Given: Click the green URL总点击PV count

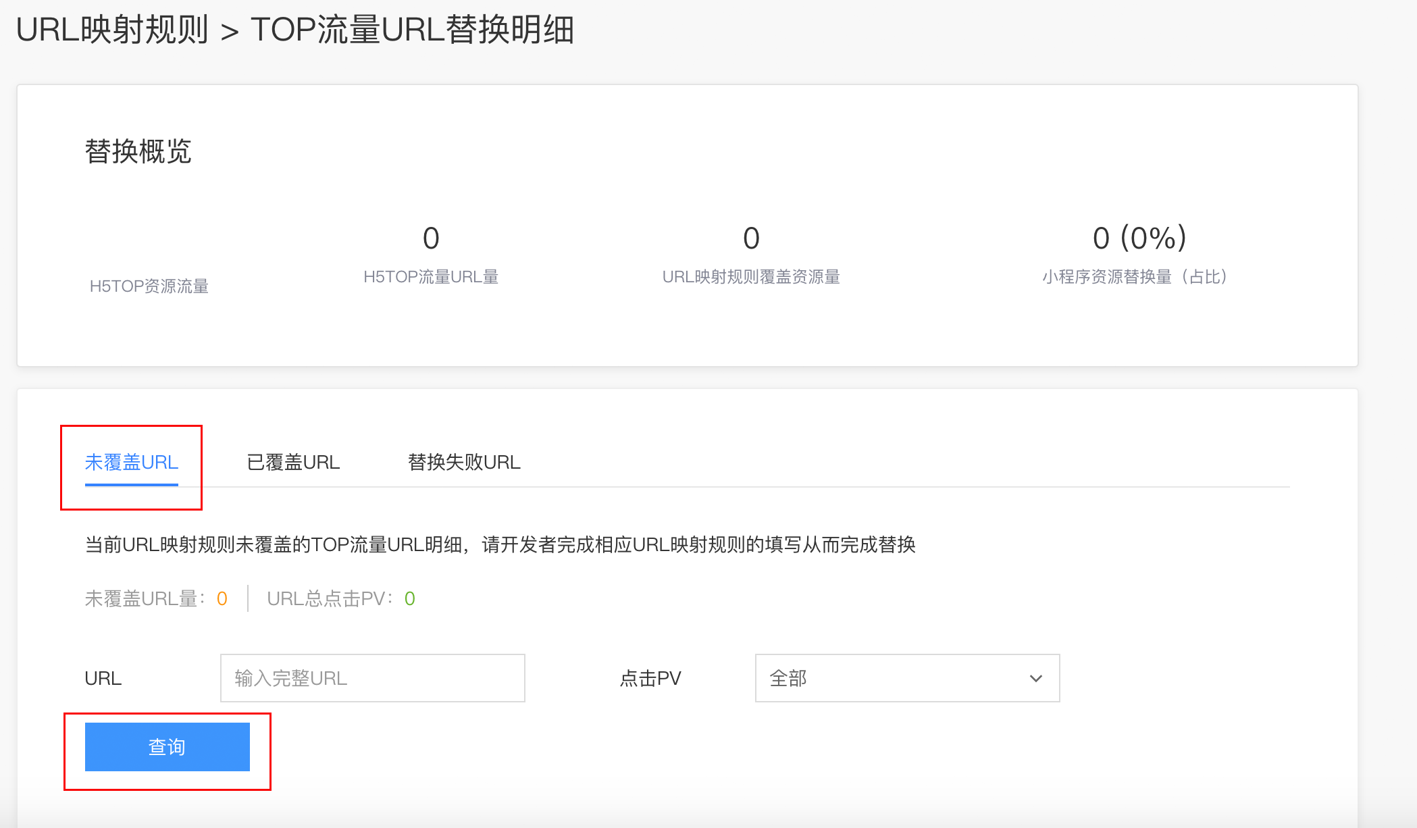Looking at the screenshot, I should (409, 599).
